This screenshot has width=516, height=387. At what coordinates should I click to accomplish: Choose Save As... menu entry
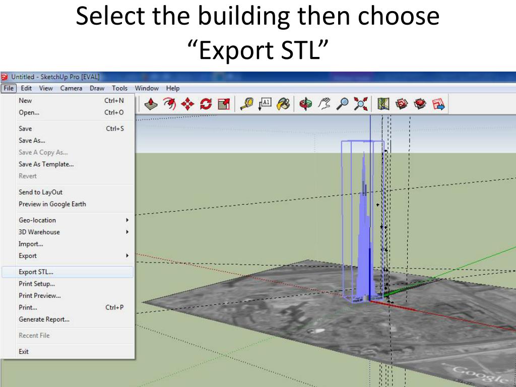point(68,141)
